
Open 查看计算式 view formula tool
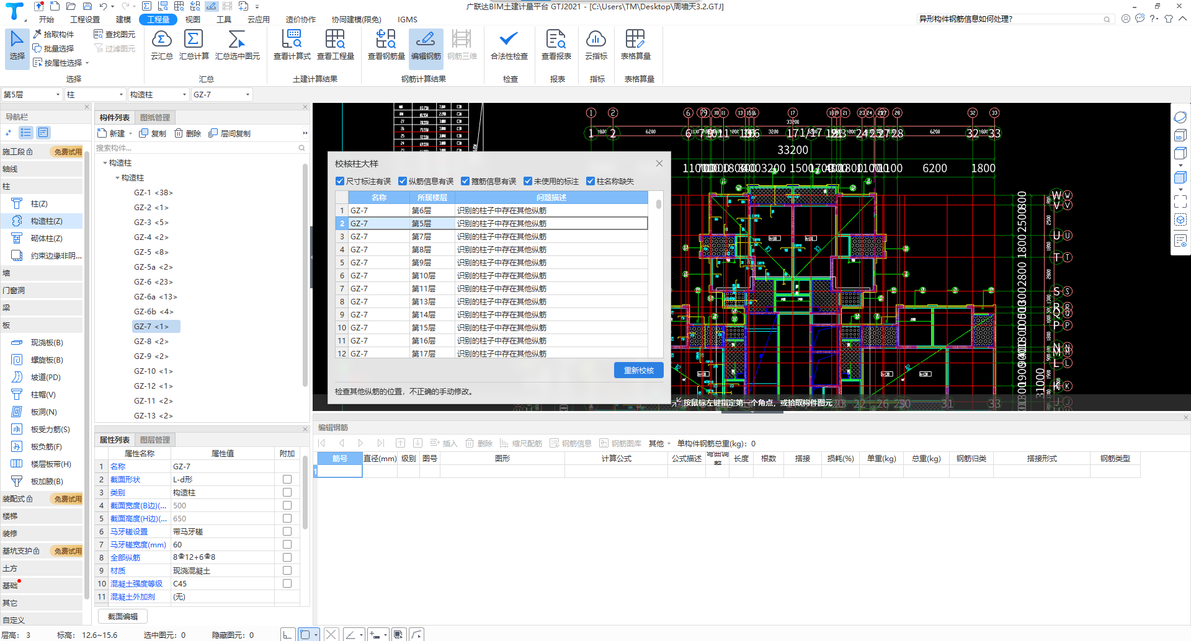[x=292, y=45]
